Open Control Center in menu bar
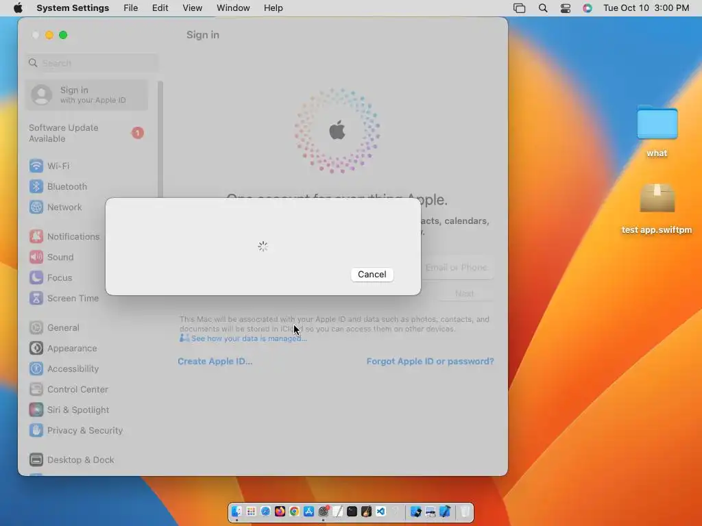Image resolution: width=702 pixels, height=526 pixels. 566,8
